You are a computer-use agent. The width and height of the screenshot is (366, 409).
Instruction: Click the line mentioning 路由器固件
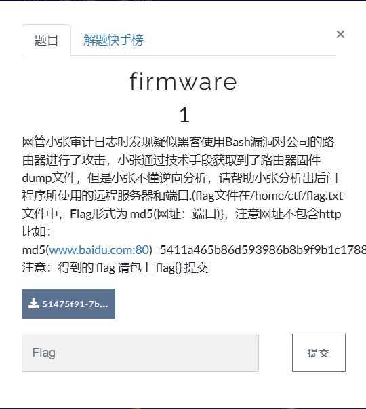coord(171,160)
